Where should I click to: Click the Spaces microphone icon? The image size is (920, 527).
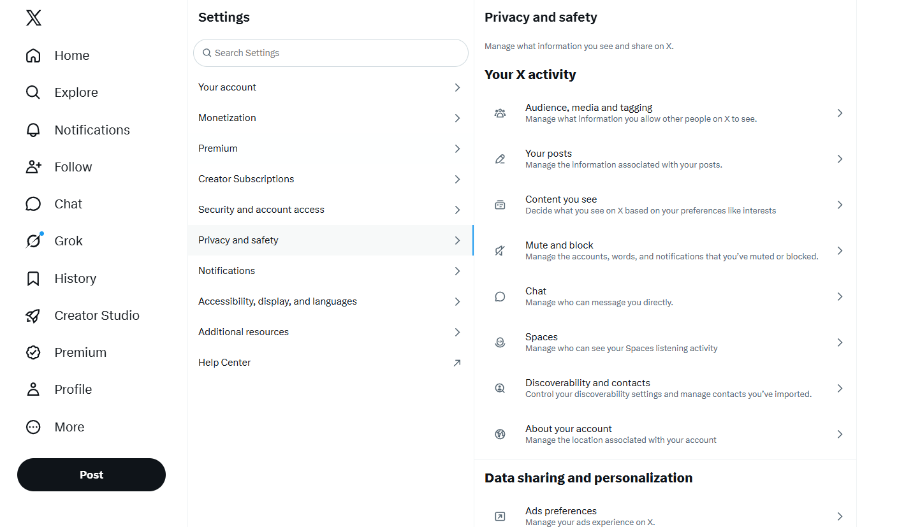pos(500,342)
